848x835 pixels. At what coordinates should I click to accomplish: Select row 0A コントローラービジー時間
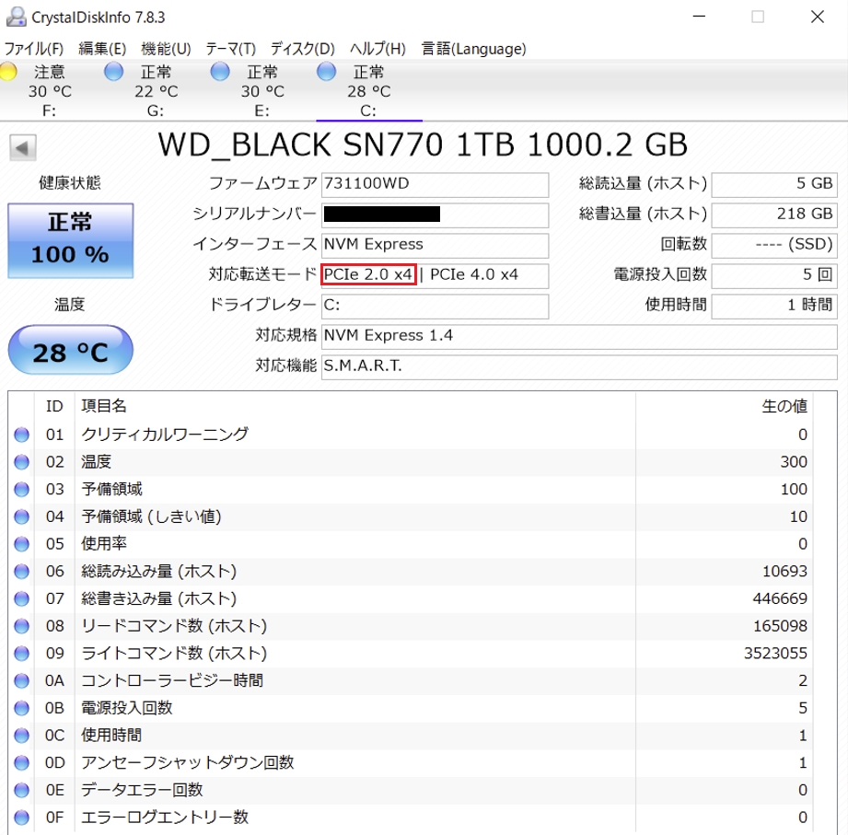[411, 680]
